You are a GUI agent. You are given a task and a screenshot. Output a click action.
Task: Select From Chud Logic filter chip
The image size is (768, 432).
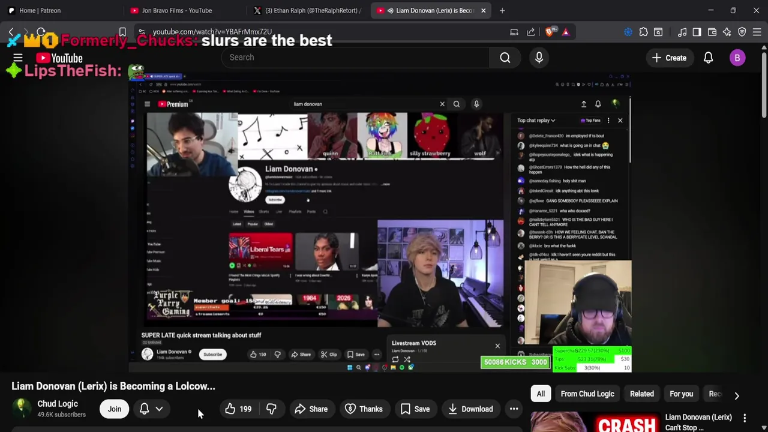(x=587, y=394)
